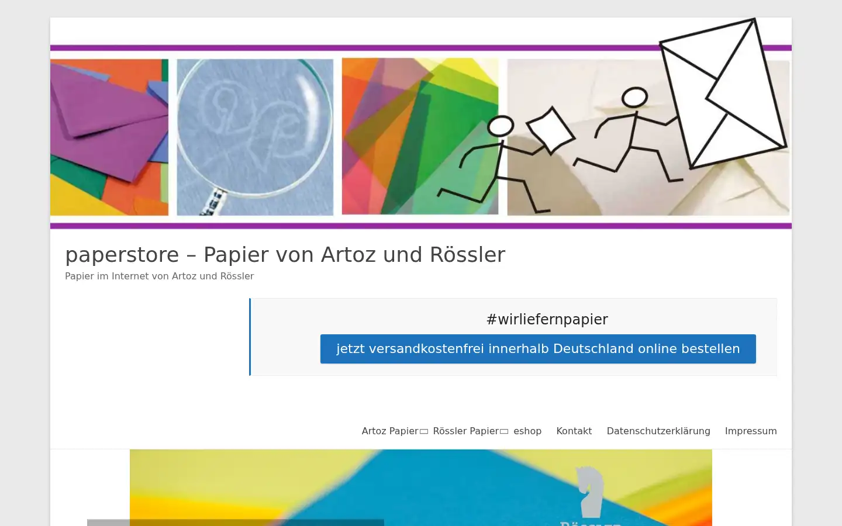This screenshot has height=526, width=842.
Task: Go to the eshop menu item
Action: [527, 431]
